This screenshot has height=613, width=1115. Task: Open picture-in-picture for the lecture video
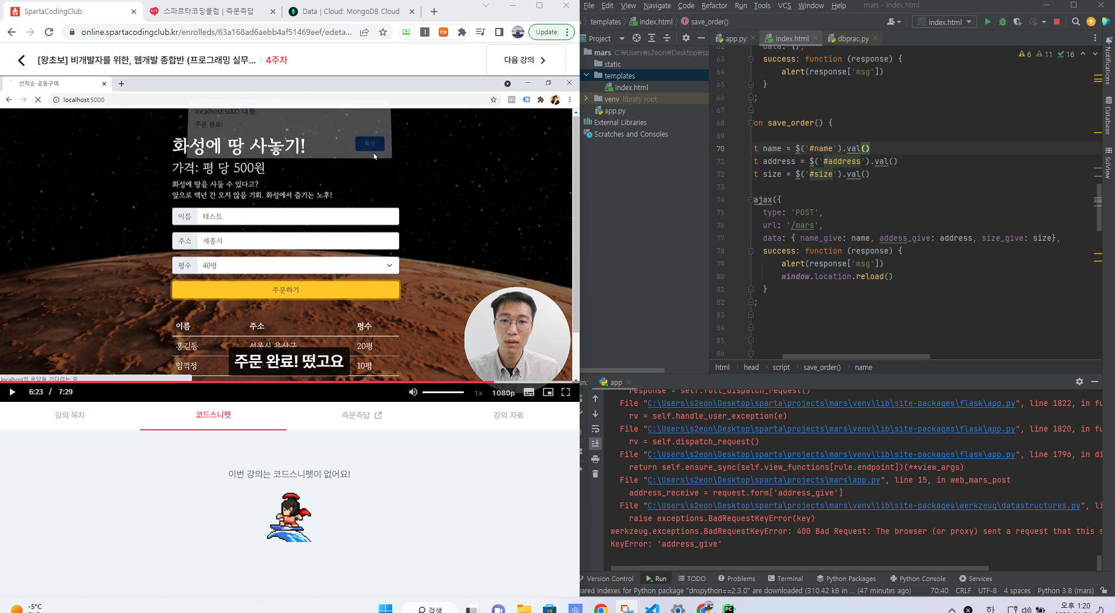click(548, 392)
